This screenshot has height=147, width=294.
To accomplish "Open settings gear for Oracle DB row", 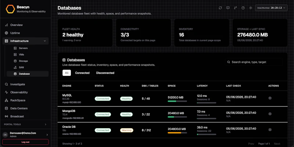I will click(x=270, y=130).
